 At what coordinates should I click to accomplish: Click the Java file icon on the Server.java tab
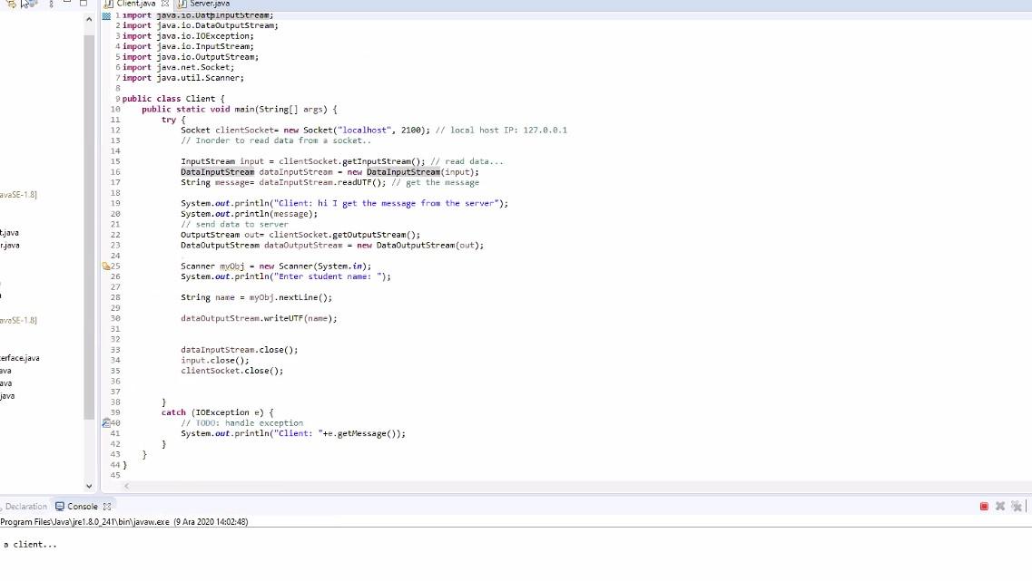pyautogui.click(x=182, y=4)
